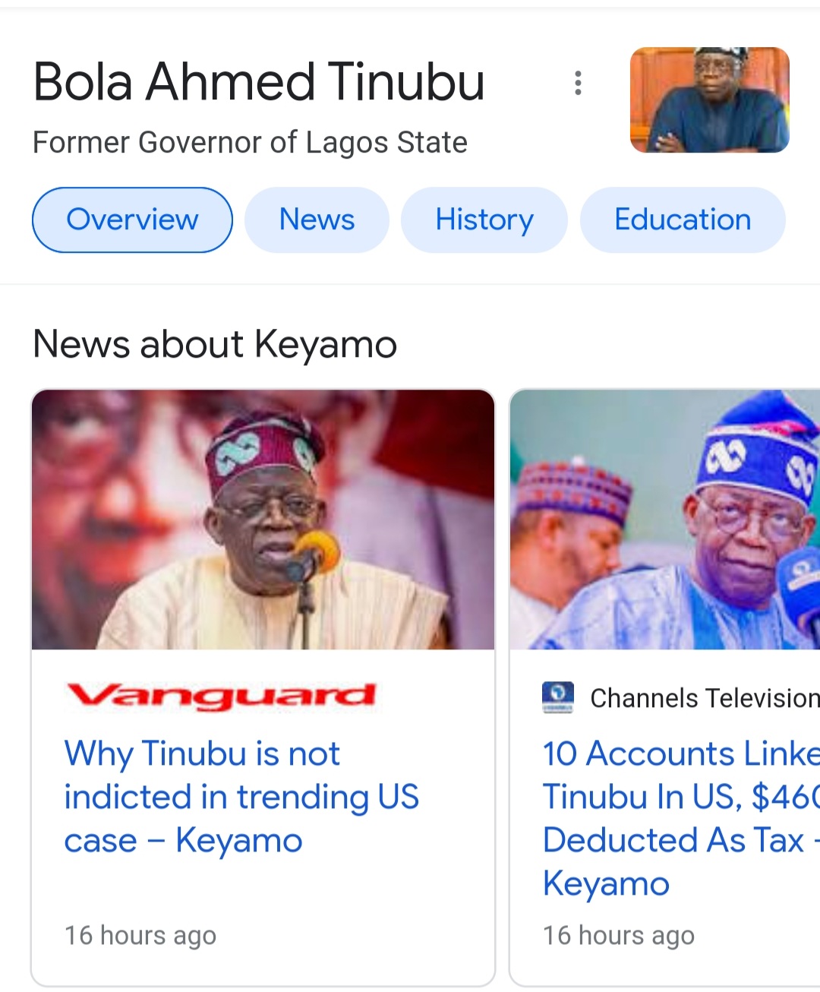Select the Overview tab
The width and height of the screenshot is (820, 992).
click(x=132, y=220)
